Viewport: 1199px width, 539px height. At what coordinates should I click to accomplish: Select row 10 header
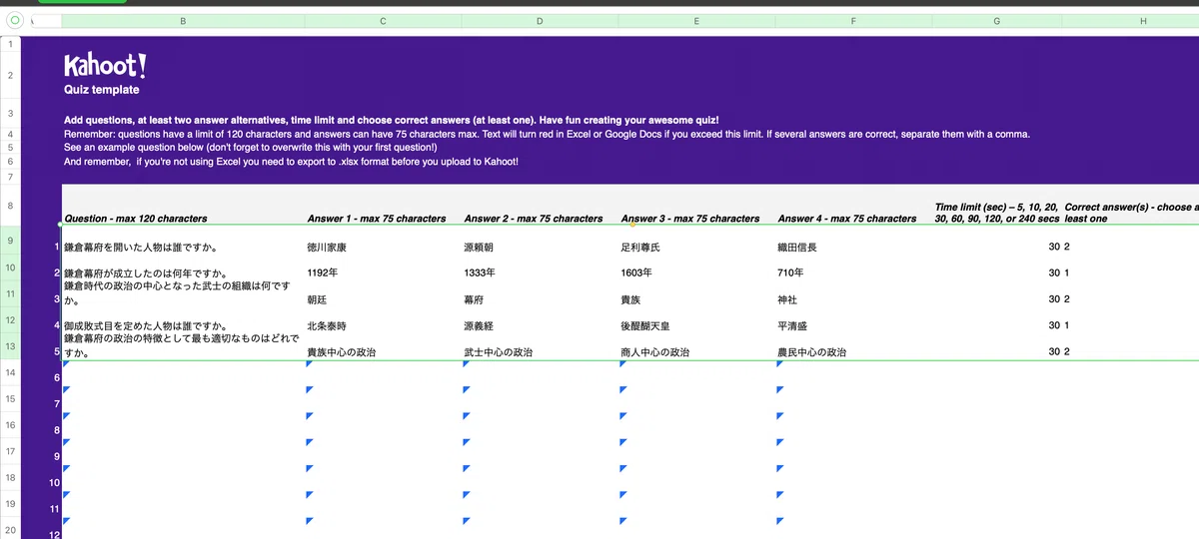9,268
